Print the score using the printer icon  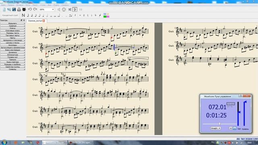(19, 10)
